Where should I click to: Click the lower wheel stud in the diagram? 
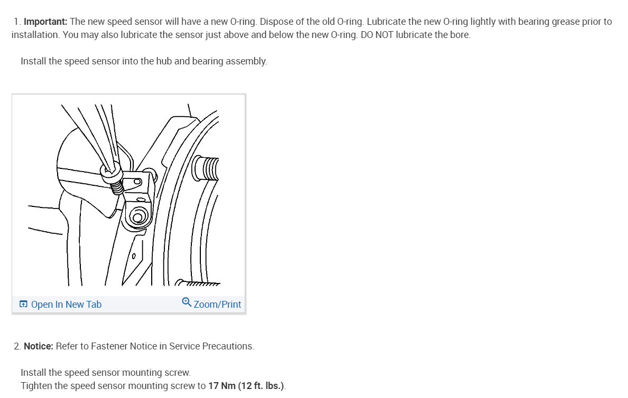coord(198,283)
